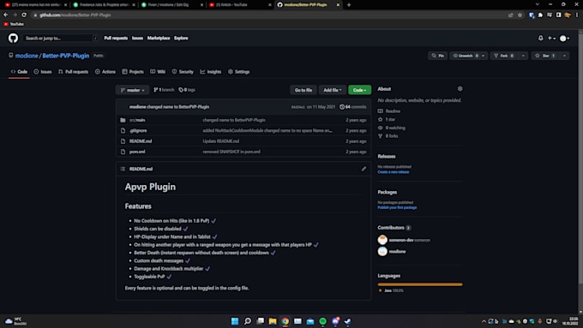Open Steam from the taskbar

coord(347,321)
